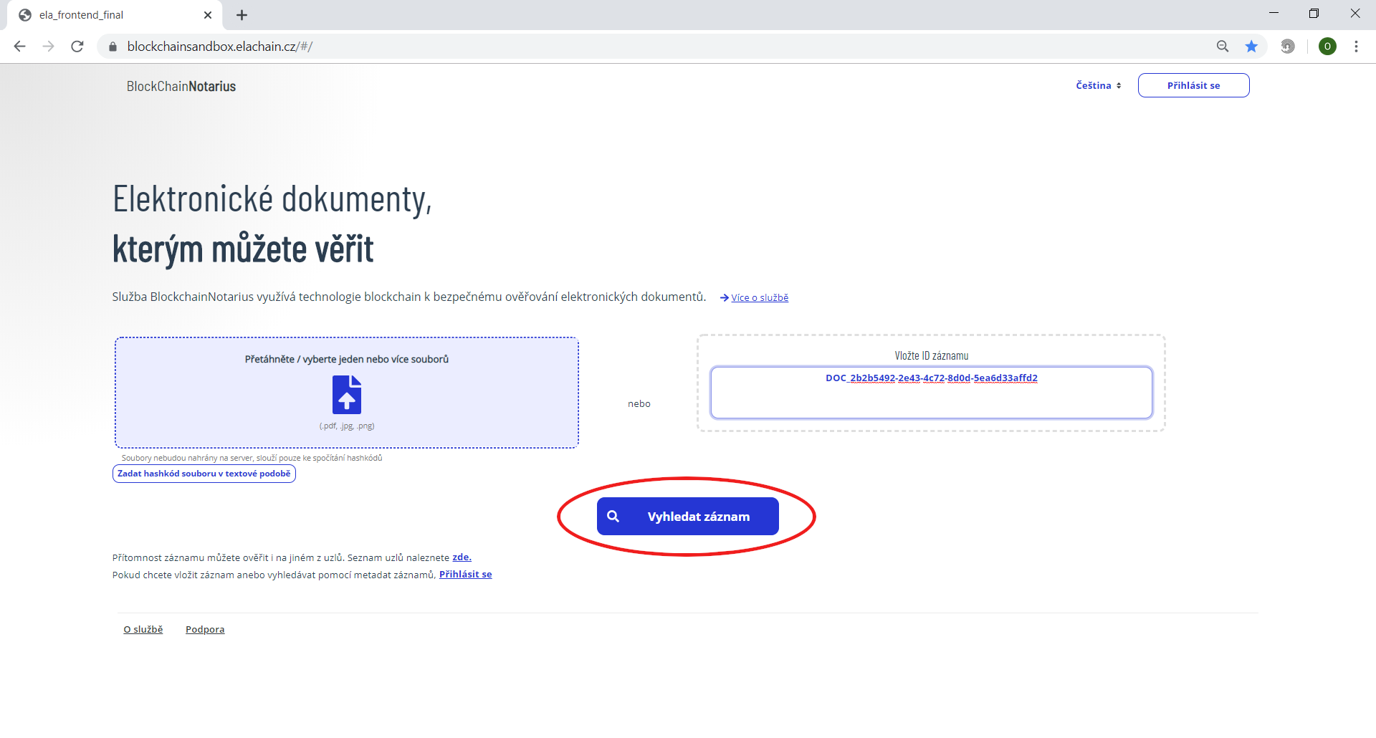Open the Čeština language dropdown
Viewport: 1376px width, 738px height.
tap(1098, 85)
